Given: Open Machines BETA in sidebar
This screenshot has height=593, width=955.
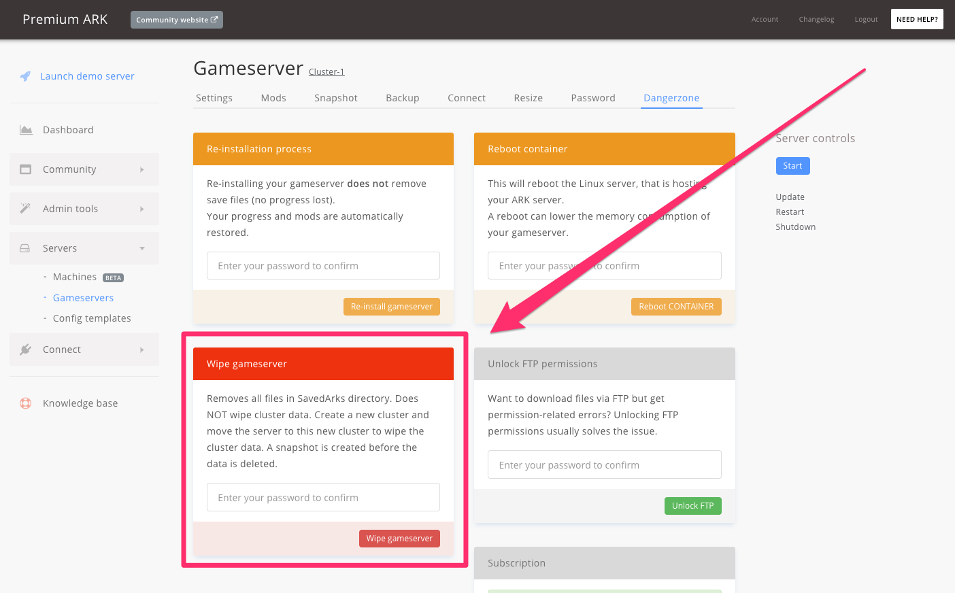Looking at the screenshot, I should click(x=88, y=277).
